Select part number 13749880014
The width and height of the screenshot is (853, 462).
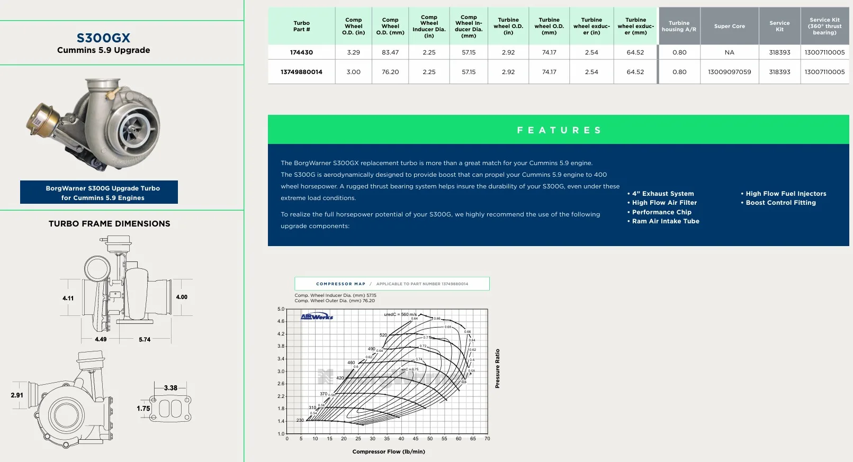pyautogui.click(x=301, y=72)
